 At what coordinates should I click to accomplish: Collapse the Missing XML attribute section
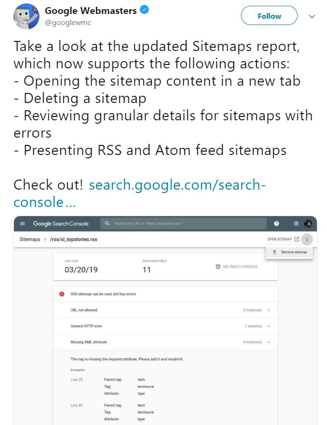click(x=269, y=342)
